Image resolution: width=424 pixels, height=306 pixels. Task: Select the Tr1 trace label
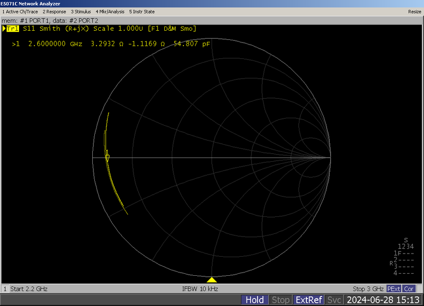[12, 29]
